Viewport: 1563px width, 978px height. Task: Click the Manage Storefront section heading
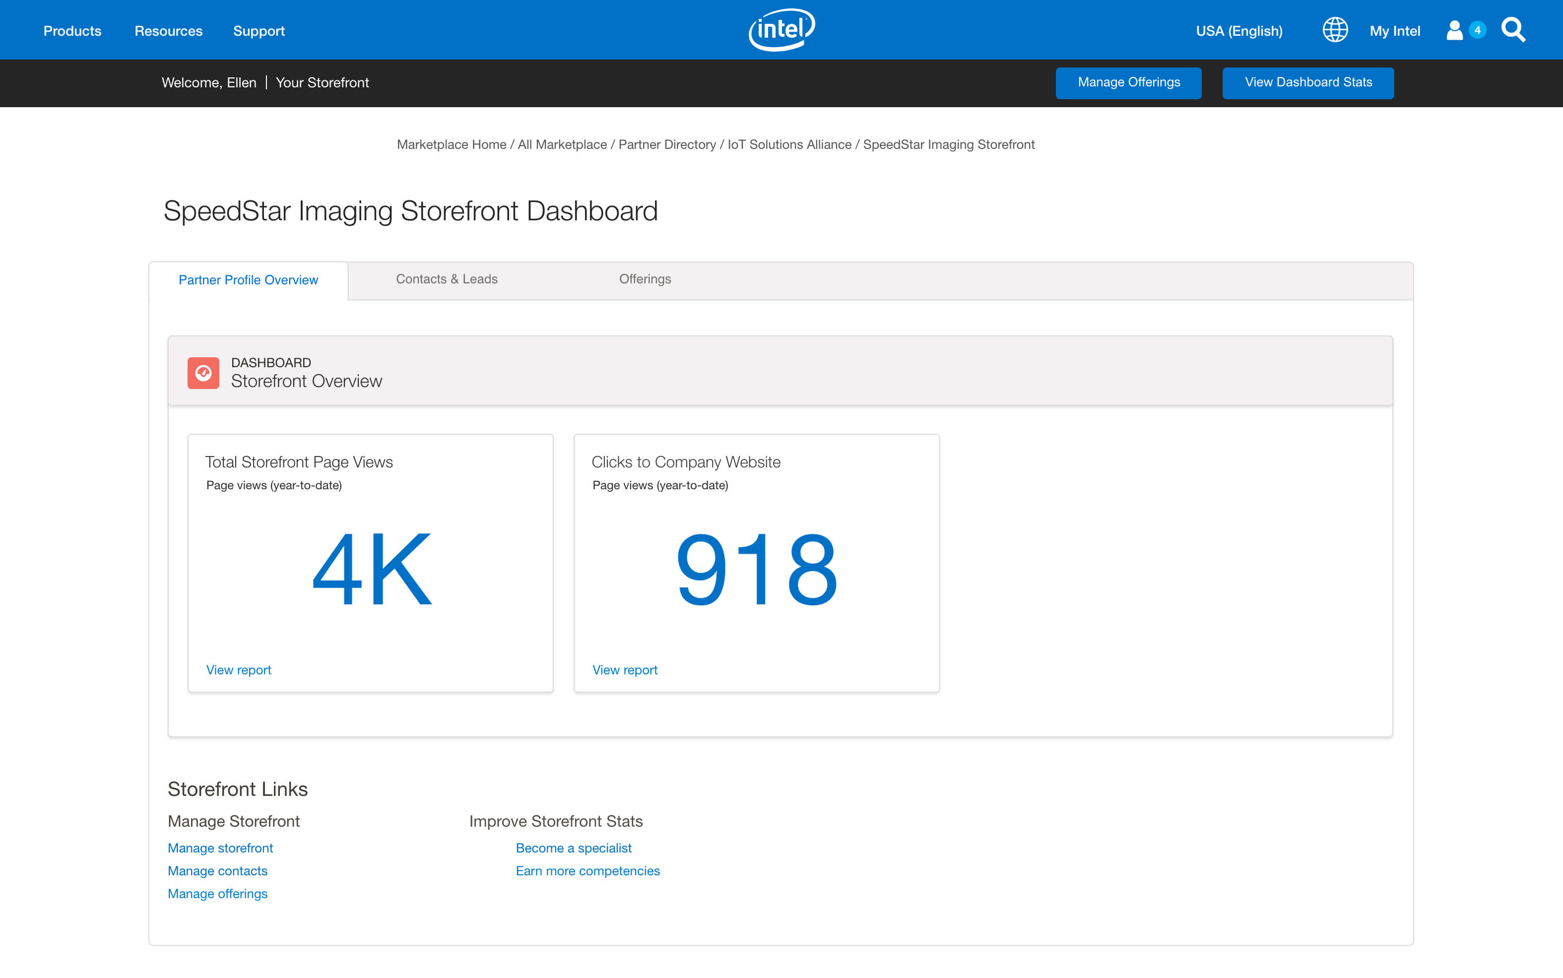click(x=233, y=822)
